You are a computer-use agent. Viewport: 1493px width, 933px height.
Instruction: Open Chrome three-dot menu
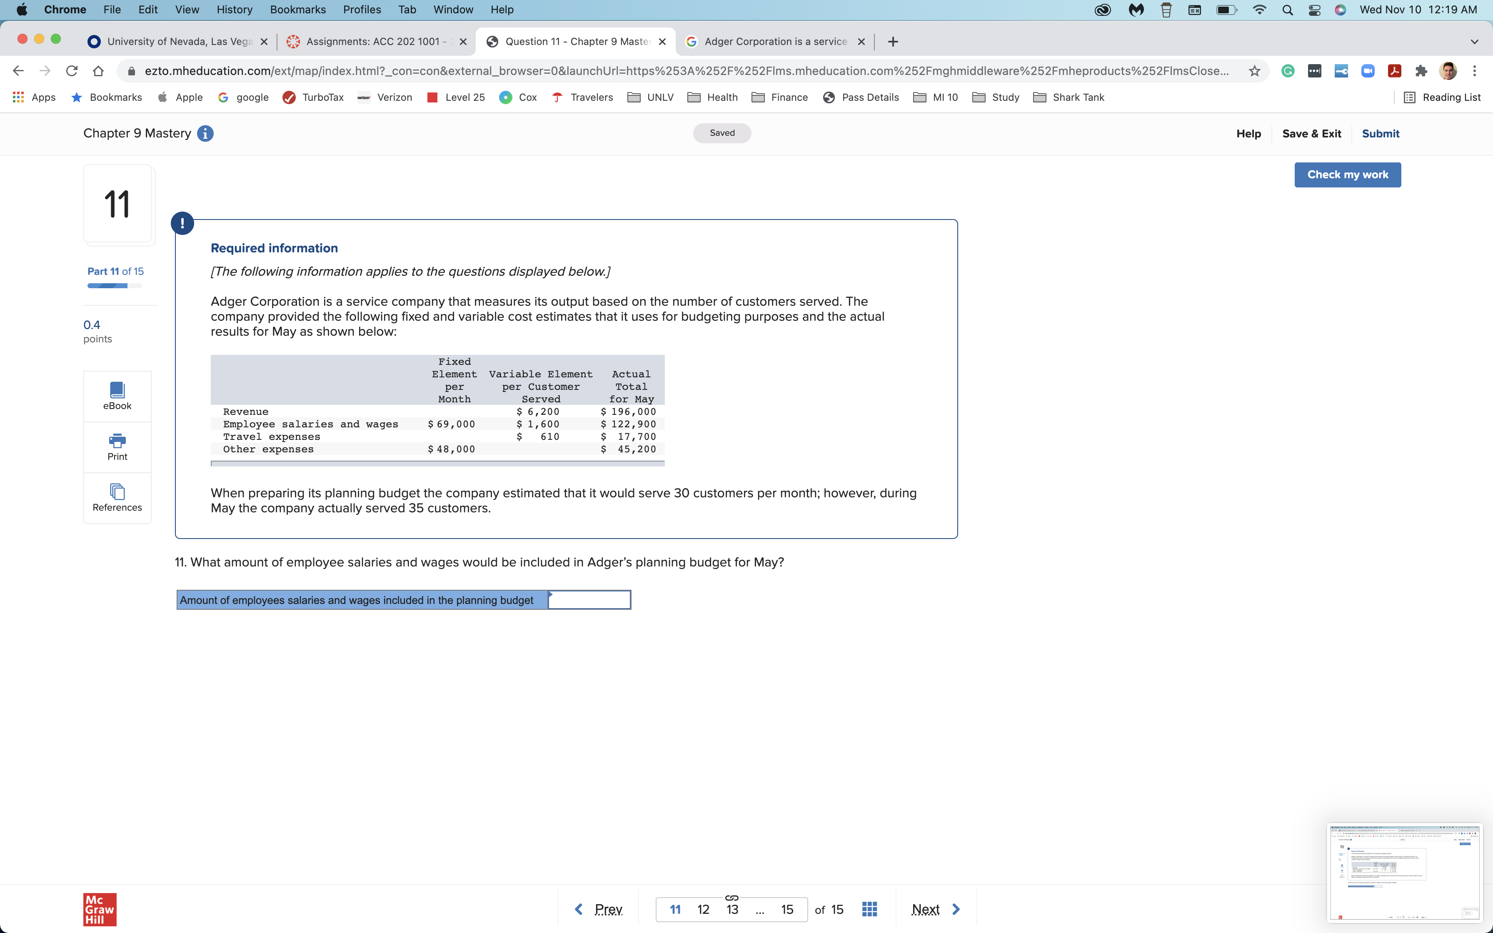pyautogui.click(x=1475, y=71)
